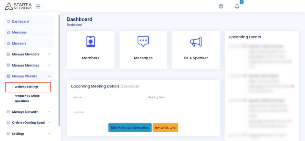Toggle the hamburger sidebar menu
The width and height of the screenshot is (305, 141).
click(38, 6)
